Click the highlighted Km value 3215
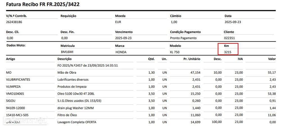Screen dimensions: 281x128 click(x=228, y=52)
